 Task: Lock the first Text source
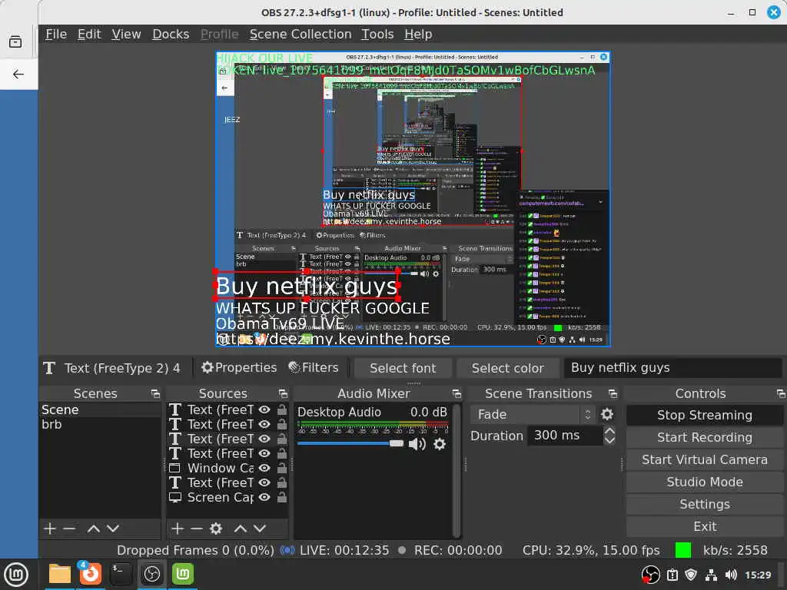282,410
